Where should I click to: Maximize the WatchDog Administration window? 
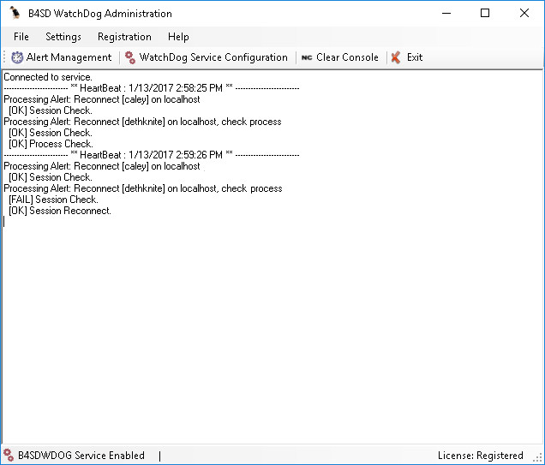[485, 13]
